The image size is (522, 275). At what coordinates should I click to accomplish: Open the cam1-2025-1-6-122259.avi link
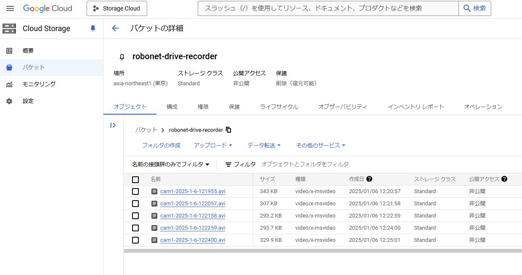[x=193, y=228]
